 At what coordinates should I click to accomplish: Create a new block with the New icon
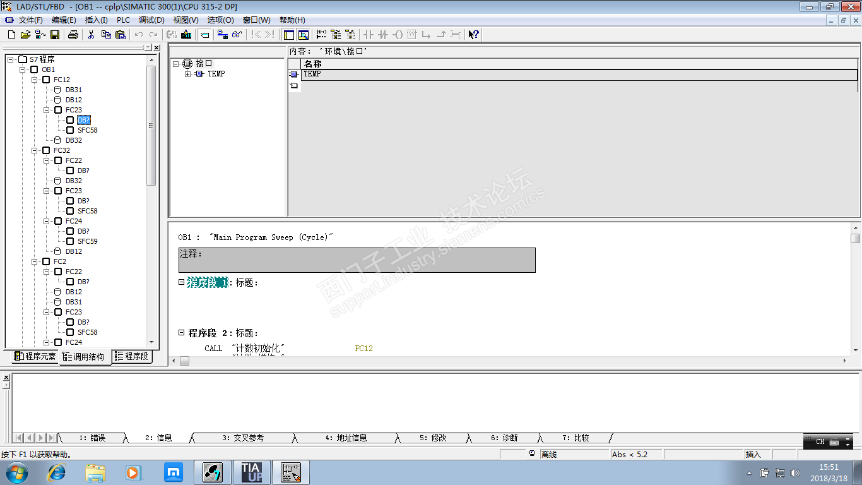point(11,35)
